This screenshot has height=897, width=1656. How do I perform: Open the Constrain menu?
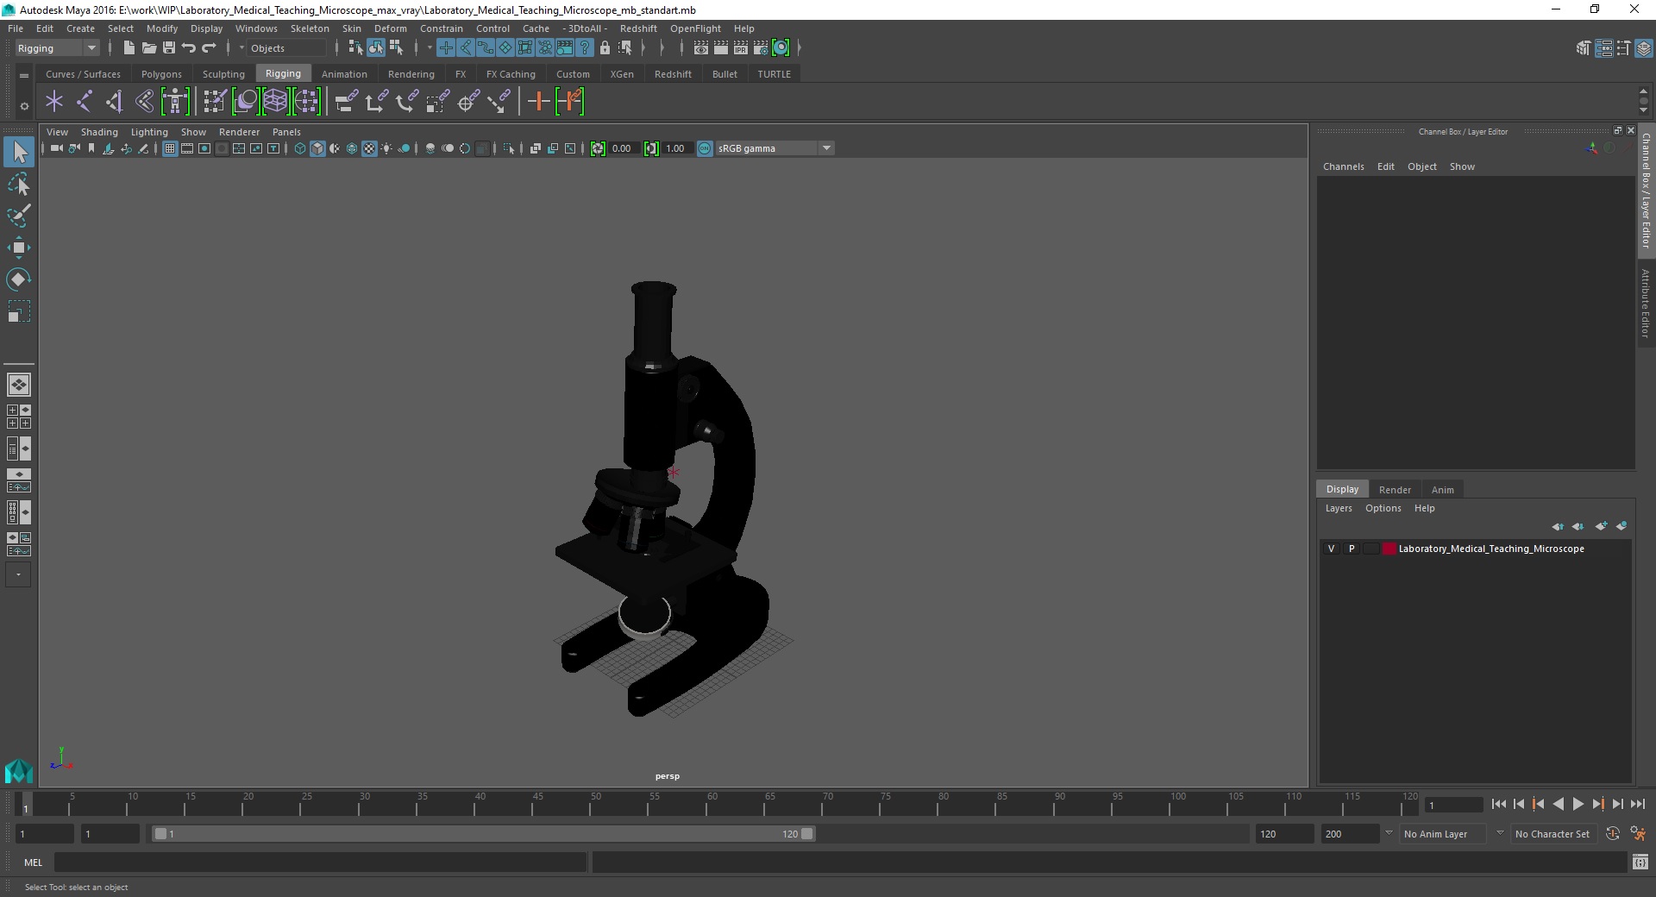click(442, 28)
